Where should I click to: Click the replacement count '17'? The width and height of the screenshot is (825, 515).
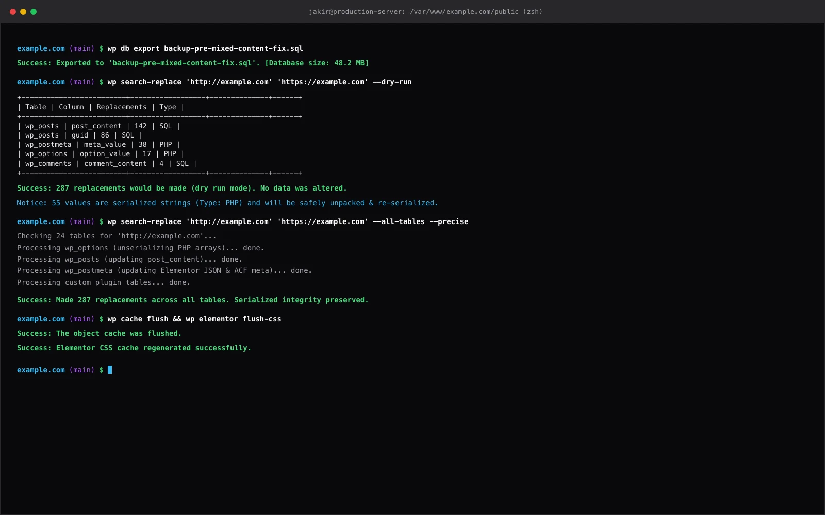tap(147, 153)
